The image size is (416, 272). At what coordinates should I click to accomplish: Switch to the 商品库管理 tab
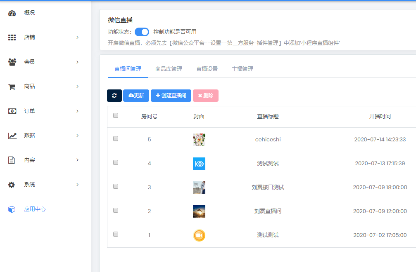pos(169,69)
